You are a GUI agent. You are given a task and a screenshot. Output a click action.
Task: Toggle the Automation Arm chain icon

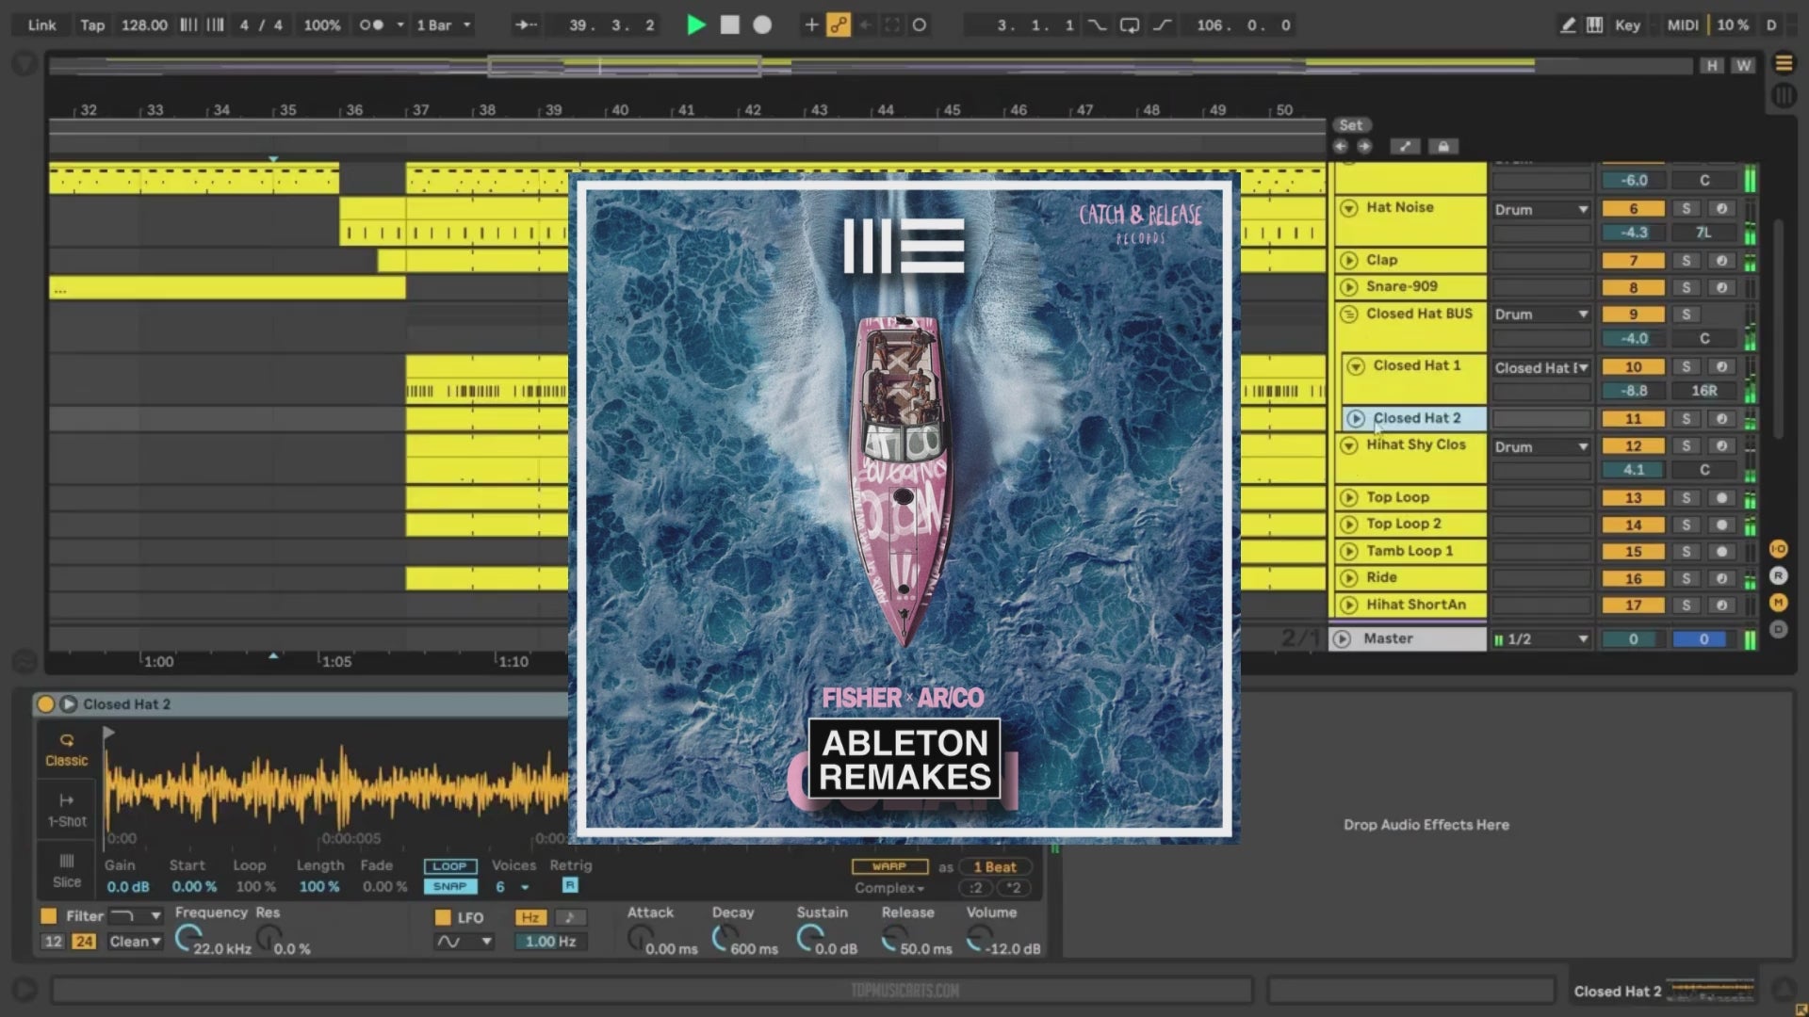838,25
